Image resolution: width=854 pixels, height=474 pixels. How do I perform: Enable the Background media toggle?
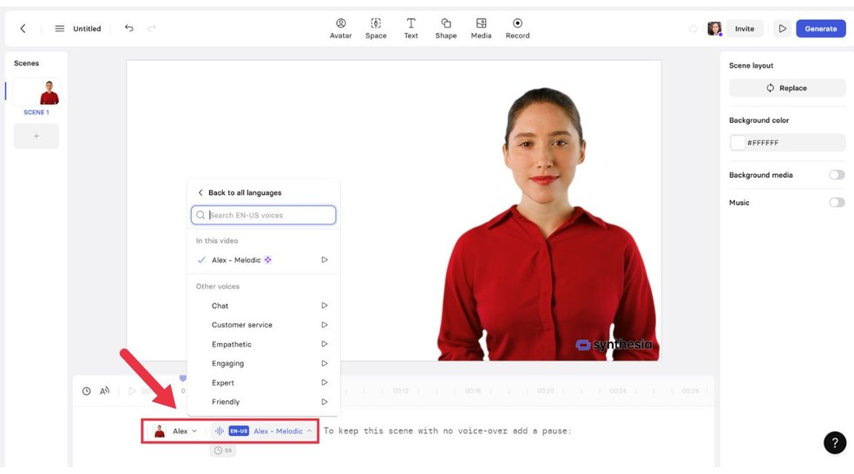click(836, 175)
